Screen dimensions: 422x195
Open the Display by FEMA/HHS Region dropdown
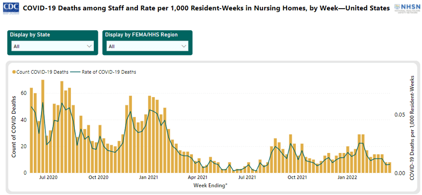147,46
